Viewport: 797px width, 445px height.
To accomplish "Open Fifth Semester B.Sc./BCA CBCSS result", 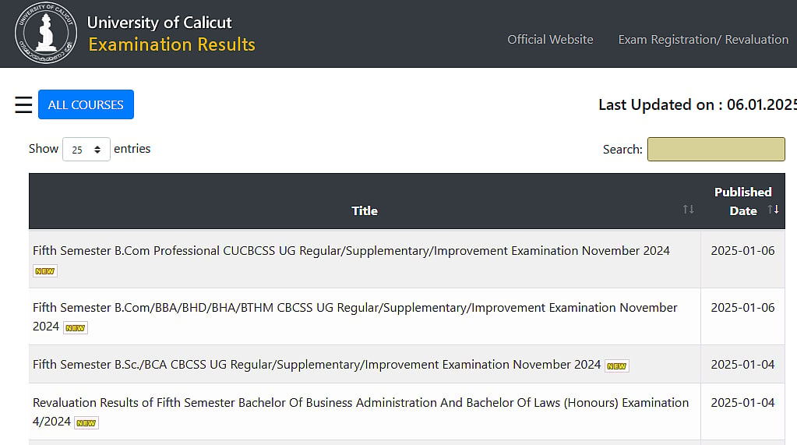I will [316, 365].
